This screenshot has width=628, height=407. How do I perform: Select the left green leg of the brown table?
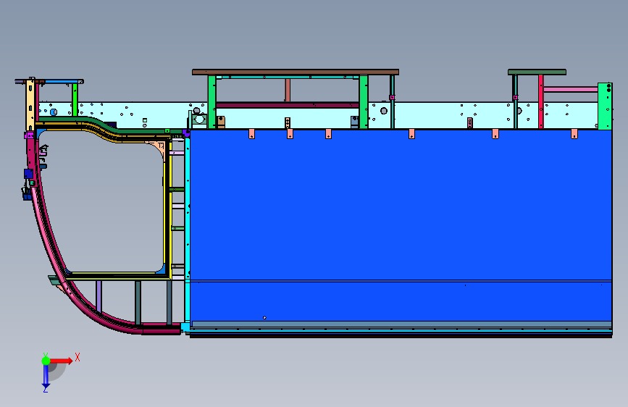[212, 101]
